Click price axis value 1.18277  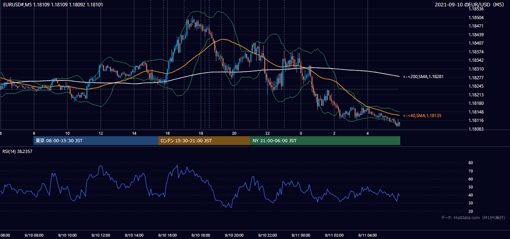pos(476,78)
